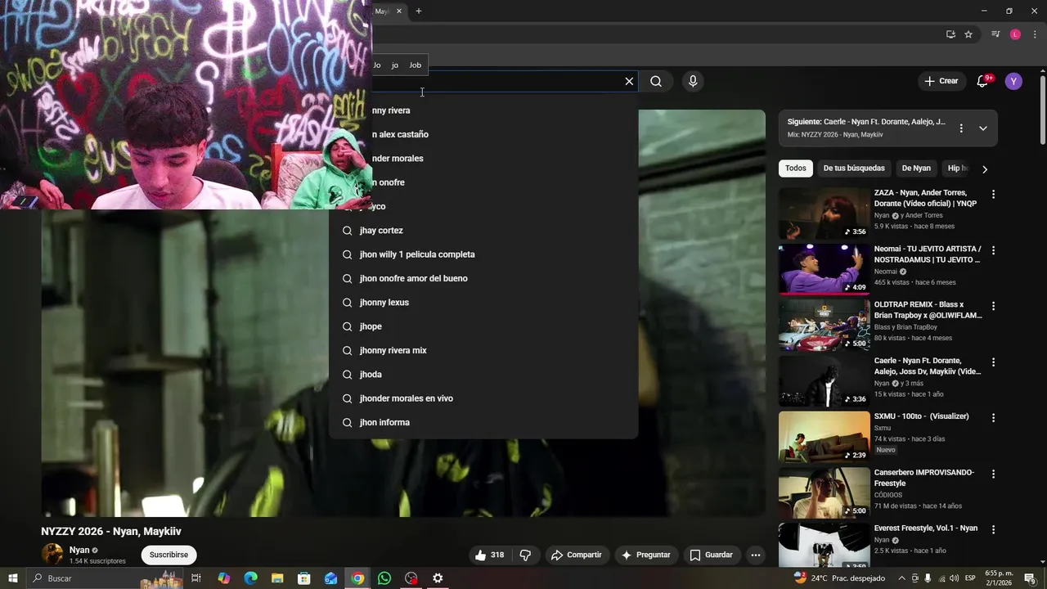Choose suggestion 'jhonny lexus'

[483, 303]
